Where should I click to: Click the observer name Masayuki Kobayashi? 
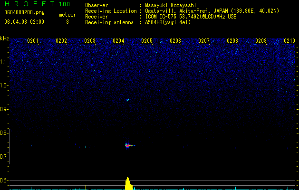point(171,5)
